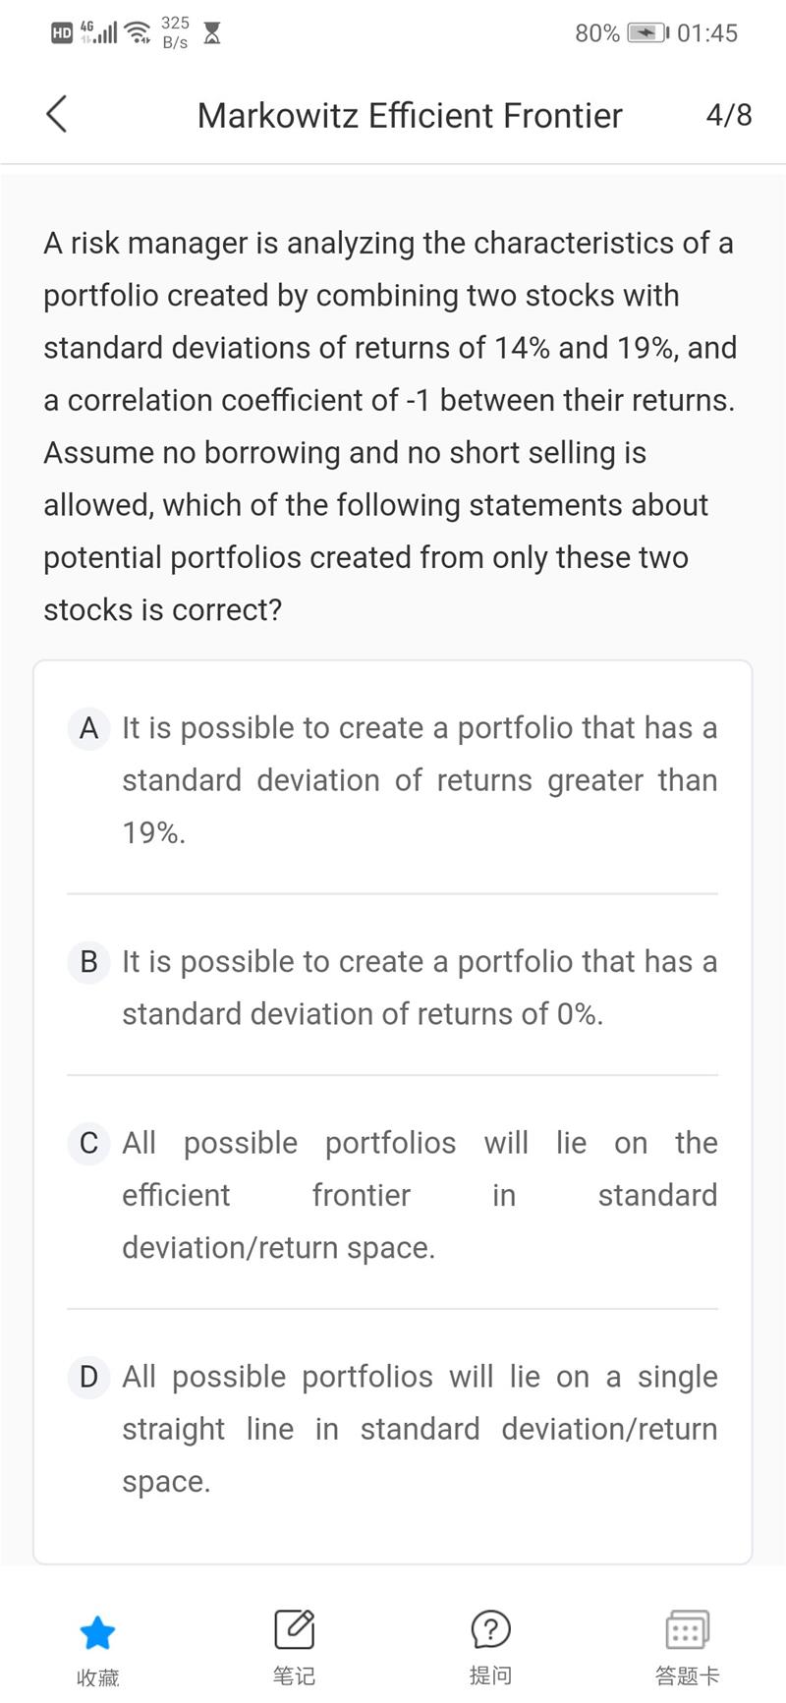Screen dimensions: 786x1703
Task: Open the notes pencil icon
Action: coord(294,1630)
